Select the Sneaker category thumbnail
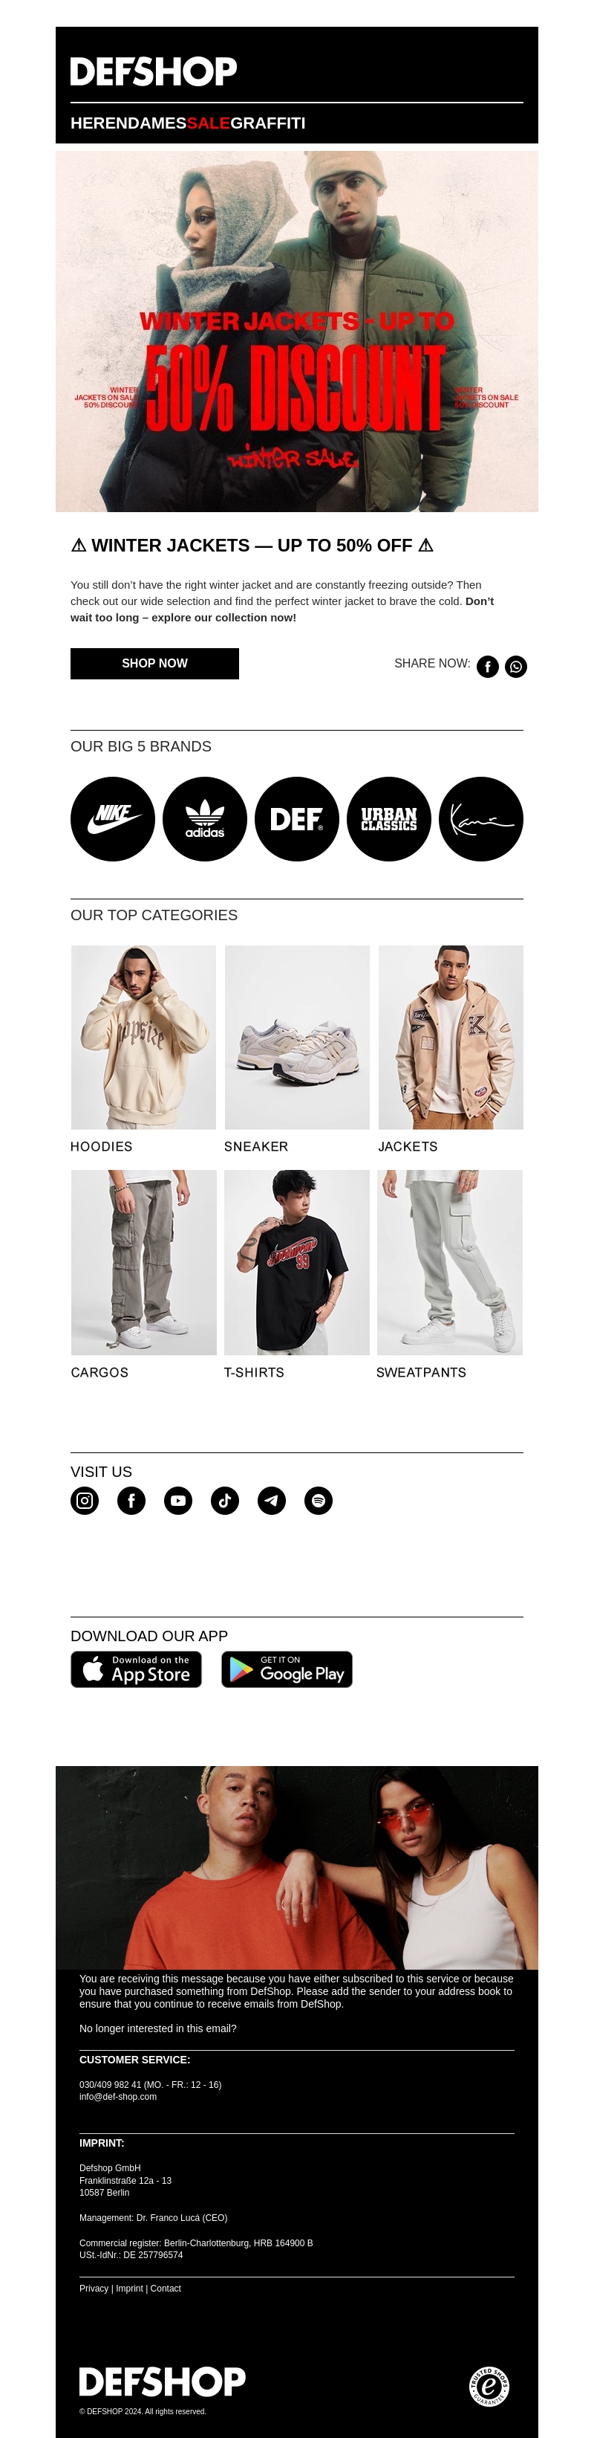This screenshot has width=594, height=2438. coord(297,1036)
